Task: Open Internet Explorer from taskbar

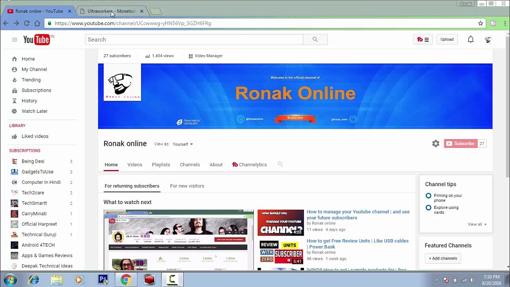Action: pyautogui.click(x=34, y=280)
